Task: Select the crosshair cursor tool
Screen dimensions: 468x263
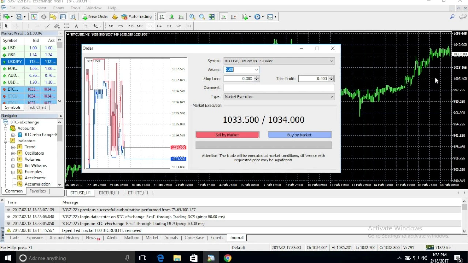Action: 16,26
